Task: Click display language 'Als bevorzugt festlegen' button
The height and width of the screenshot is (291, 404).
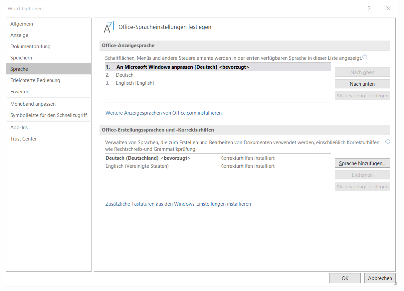Action: click(x=362, y=96)
